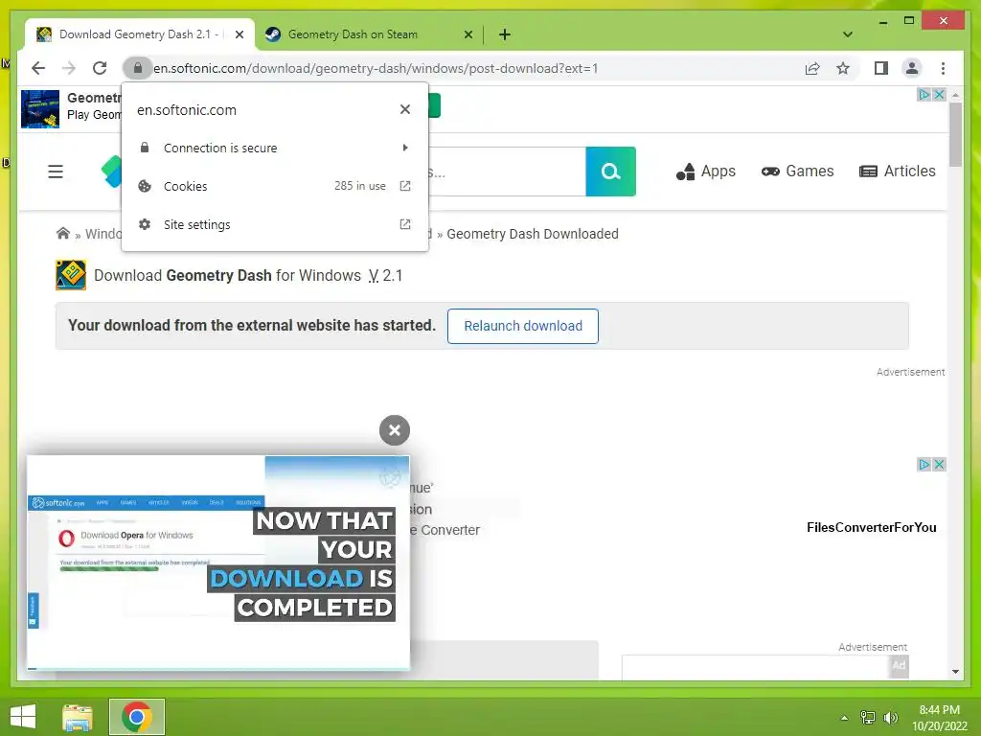981x736 pixels.
Task: Select the Download Geometry Dash 2.1 tab
Action: 138,34
